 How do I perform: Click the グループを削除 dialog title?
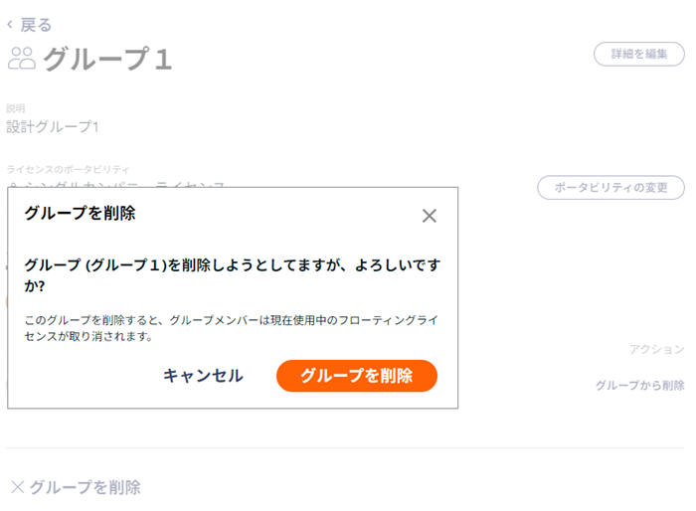coord(80,213)
